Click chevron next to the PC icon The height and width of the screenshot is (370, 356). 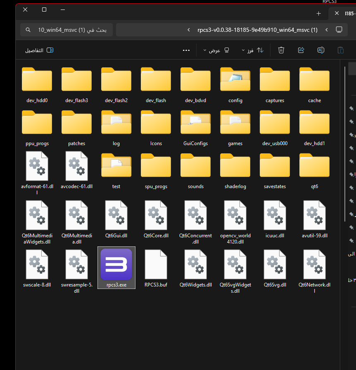tap(327, 30)
